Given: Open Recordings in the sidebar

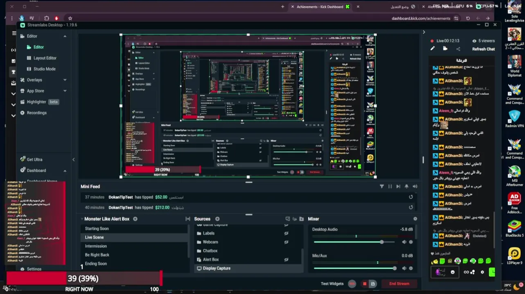Looking at the screenshot, I should (36, 113).
